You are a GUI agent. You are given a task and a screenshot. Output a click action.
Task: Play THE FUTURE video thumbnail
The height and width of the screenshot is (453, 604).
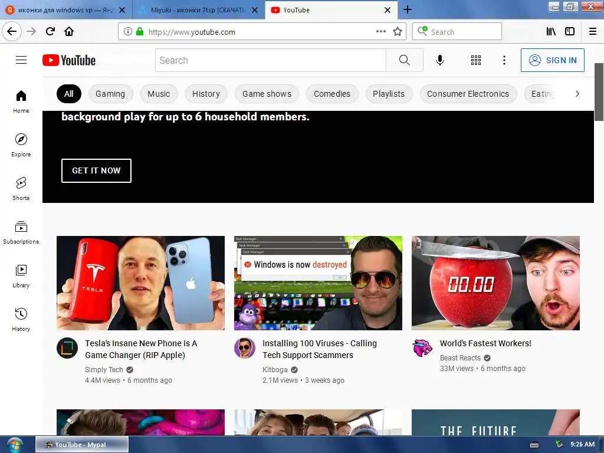click(495, 422)
